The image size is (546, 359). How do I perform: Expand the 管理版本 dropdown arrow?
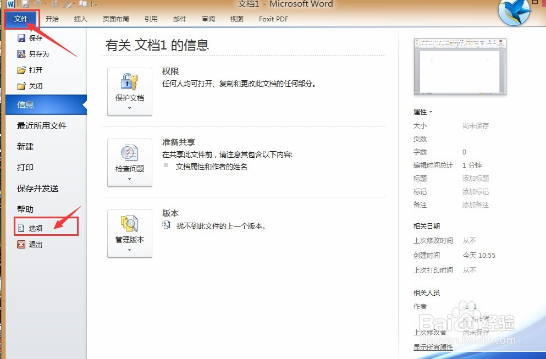[130, 250]
